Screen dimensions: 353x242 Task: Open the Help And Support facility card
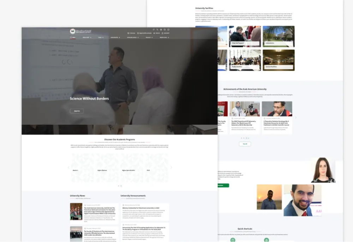click(x=245, y=37)
